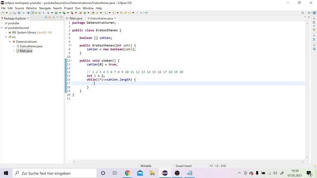This screenshot has height=178, width=317.
Task: Collapse the constructor fold marker at line 7
Action: [x=71, y=45]
